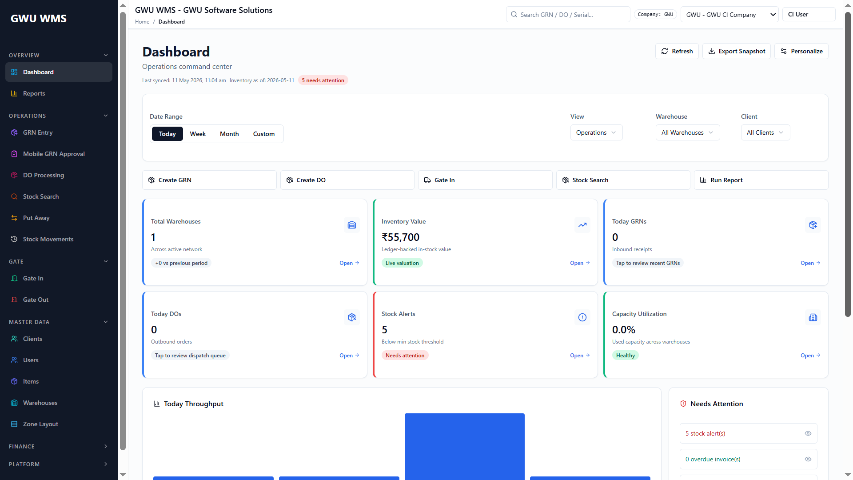This screenshot has height=480, width=853.
Task: Click the shield icon beside Needs Attention
Action: click(x=683, y=404)
